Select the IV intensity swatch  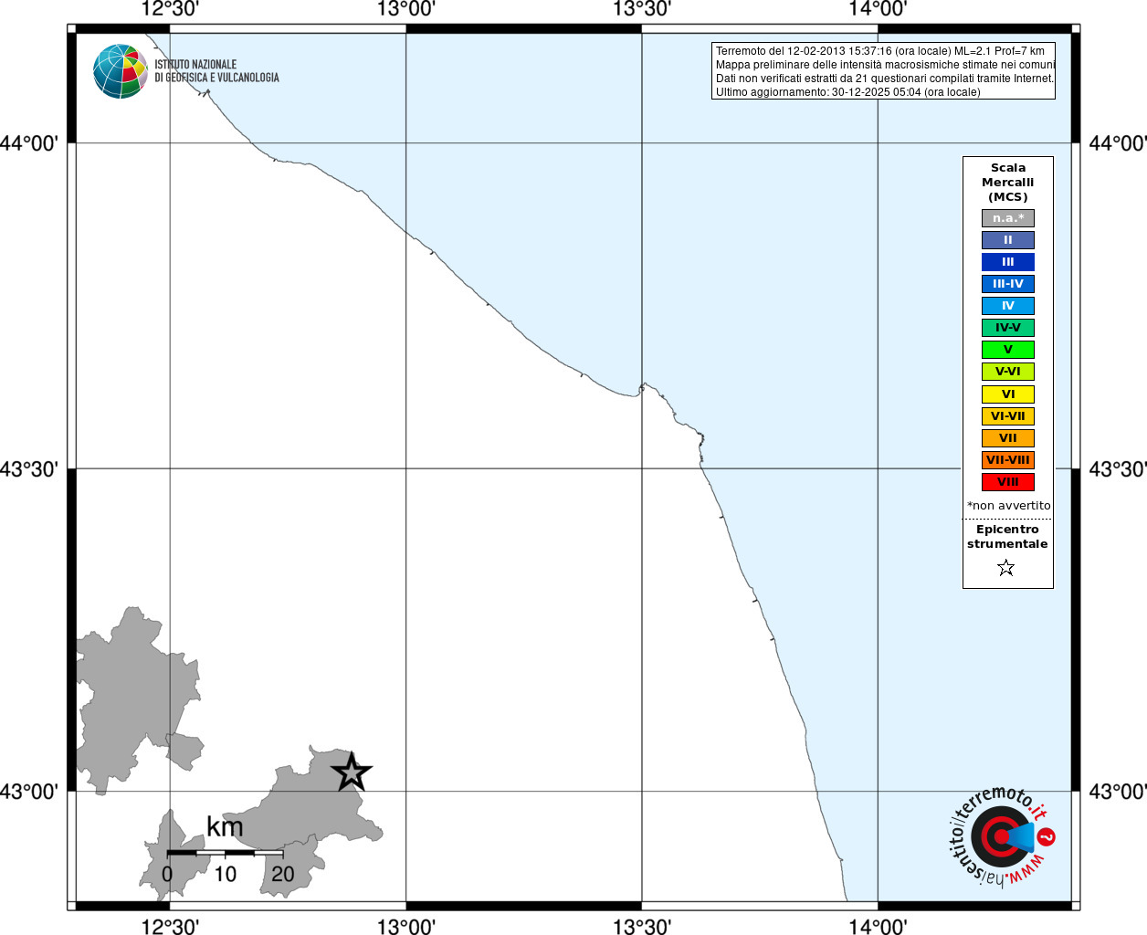point(1008,306)
